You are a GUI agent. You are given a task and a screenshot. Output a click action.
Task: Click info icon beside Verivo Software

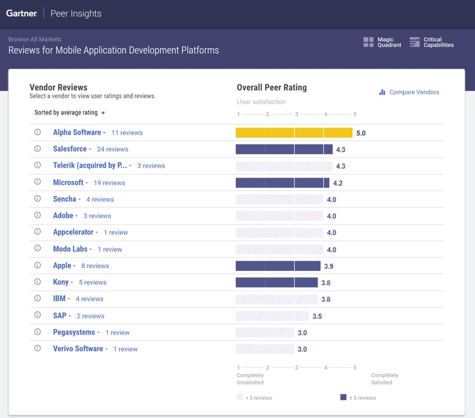coord(37,348)
